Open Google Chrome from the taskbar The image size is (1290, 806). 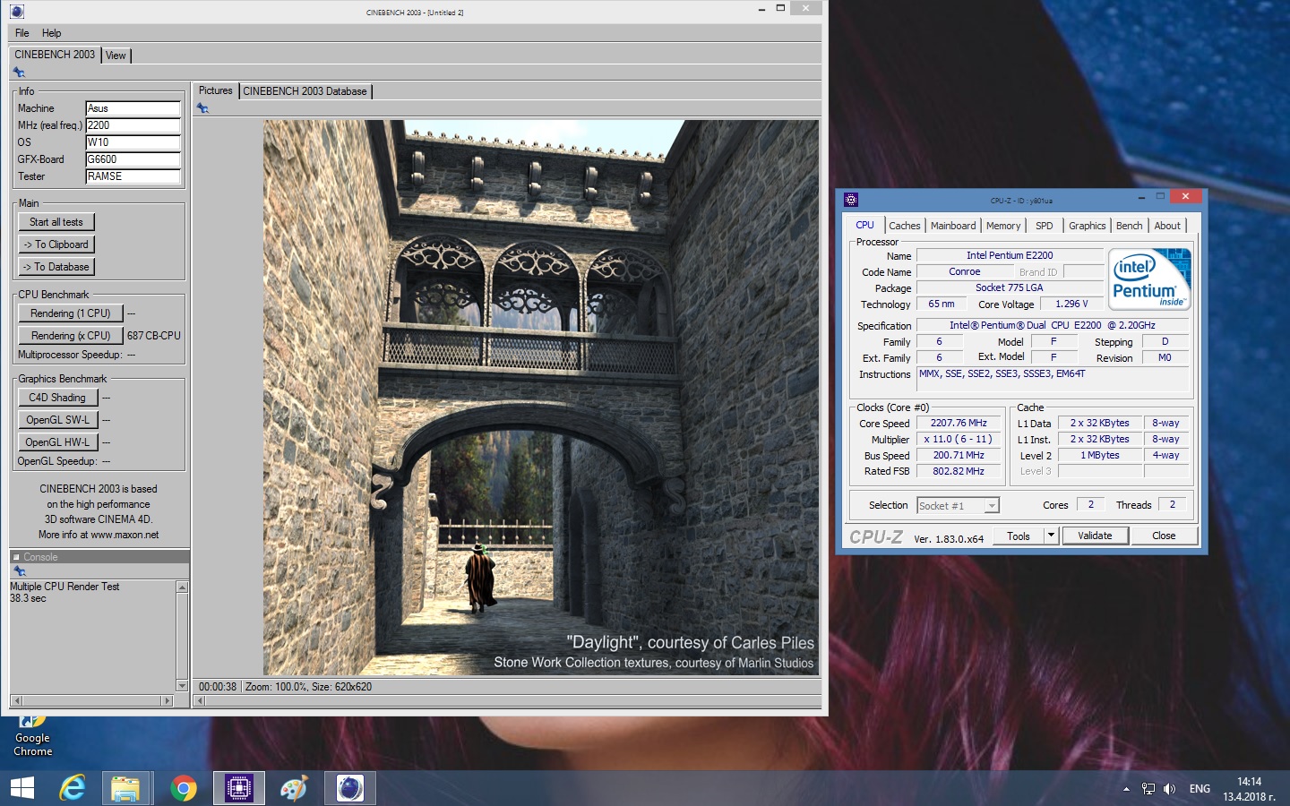coord(183,788)
